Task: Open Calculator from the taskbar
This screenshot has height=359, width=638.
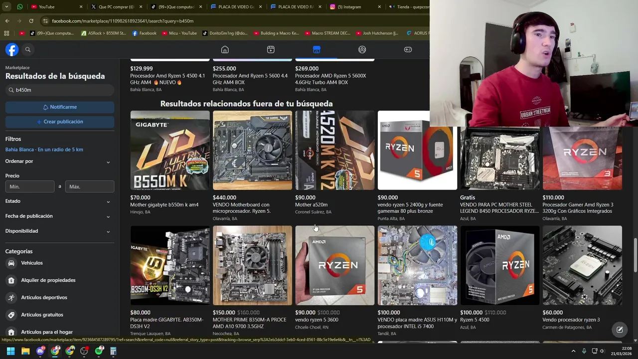Action: 113,351
